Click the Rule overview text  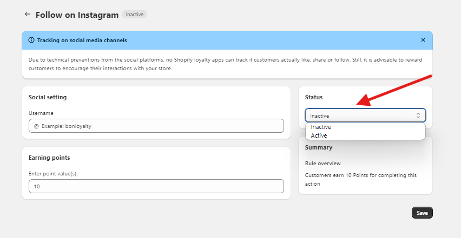tap(323, 163)
